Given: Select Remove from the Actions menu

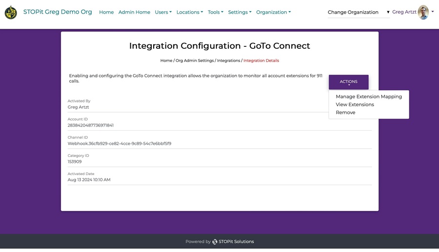Looking at the screenshot, I should [x=345, y=113].
